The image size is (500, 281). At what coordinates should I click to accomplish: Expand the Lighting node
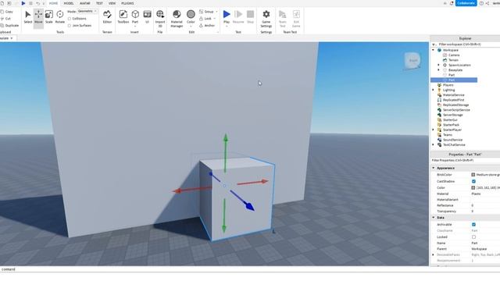433,90
